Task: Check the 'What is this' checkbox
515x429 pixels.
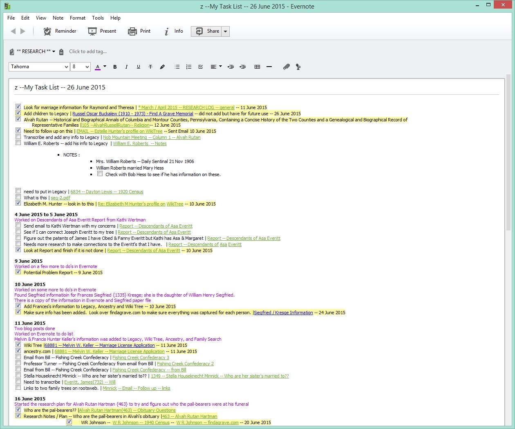Action: tap(18, 197)
